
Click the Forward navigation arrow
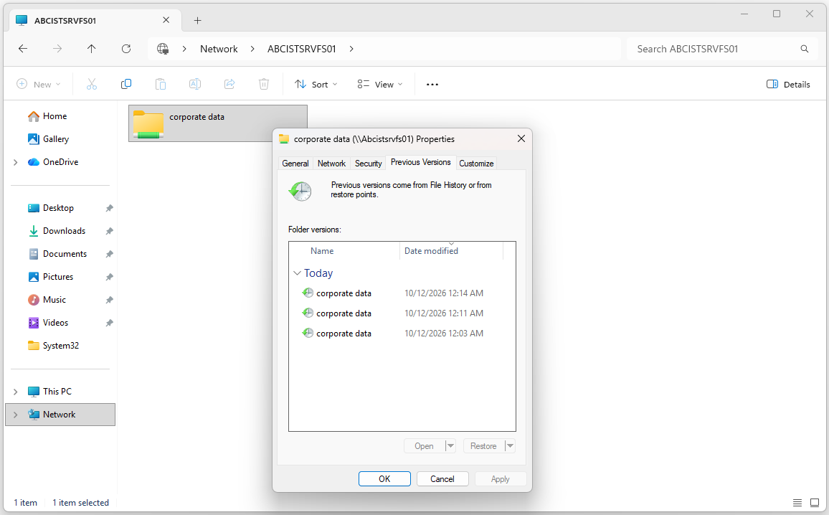(57, 49)
